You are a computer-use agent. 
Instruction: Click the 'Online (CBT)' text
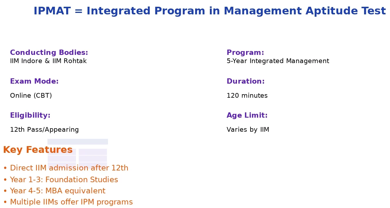(x=31, y=96)
